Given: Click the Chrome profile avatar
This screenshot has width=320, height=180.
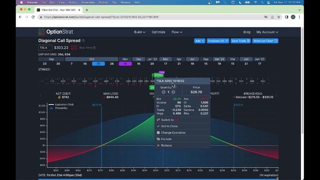Looking at the screenshot, I should (293, 17).
